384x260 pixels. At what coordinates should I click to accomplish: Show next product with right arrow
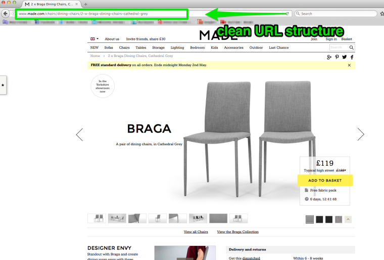(x=360, y=134)
